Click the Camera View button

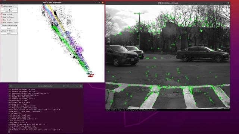pos(9,9)
